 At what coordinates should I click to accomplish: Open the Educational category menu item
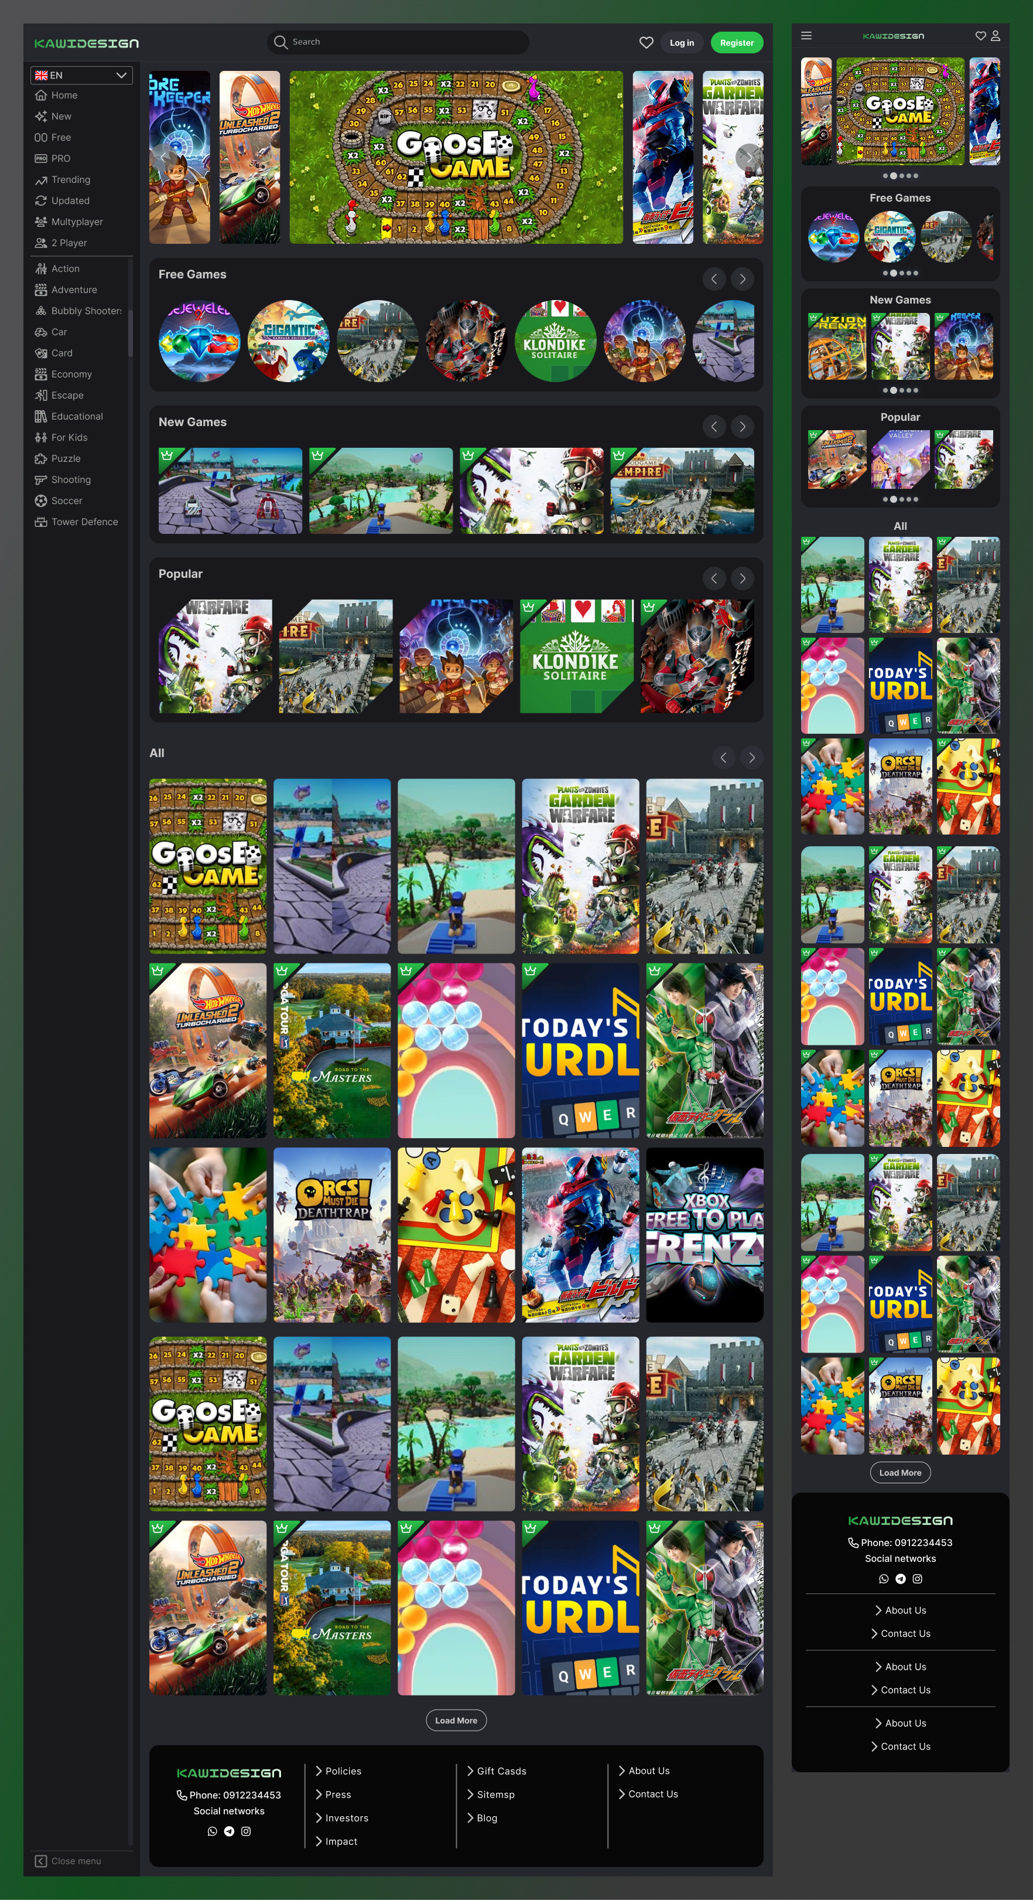pyautogui.click(x=42, y=416)
